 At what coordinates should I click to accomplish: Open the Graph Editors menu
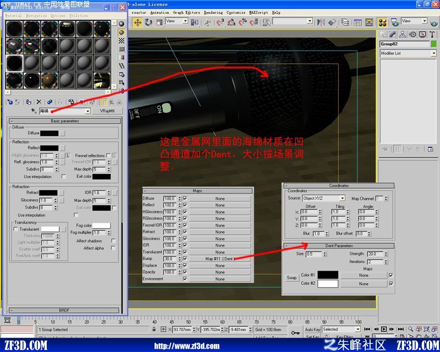(x=186, y=12)
